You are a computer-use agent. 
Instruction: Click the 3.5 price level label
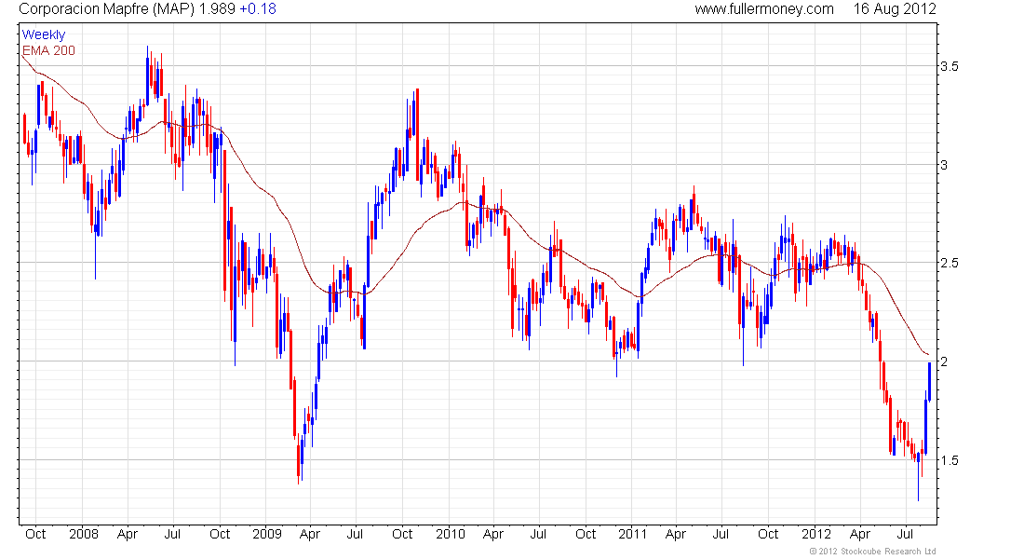(949, 67)
